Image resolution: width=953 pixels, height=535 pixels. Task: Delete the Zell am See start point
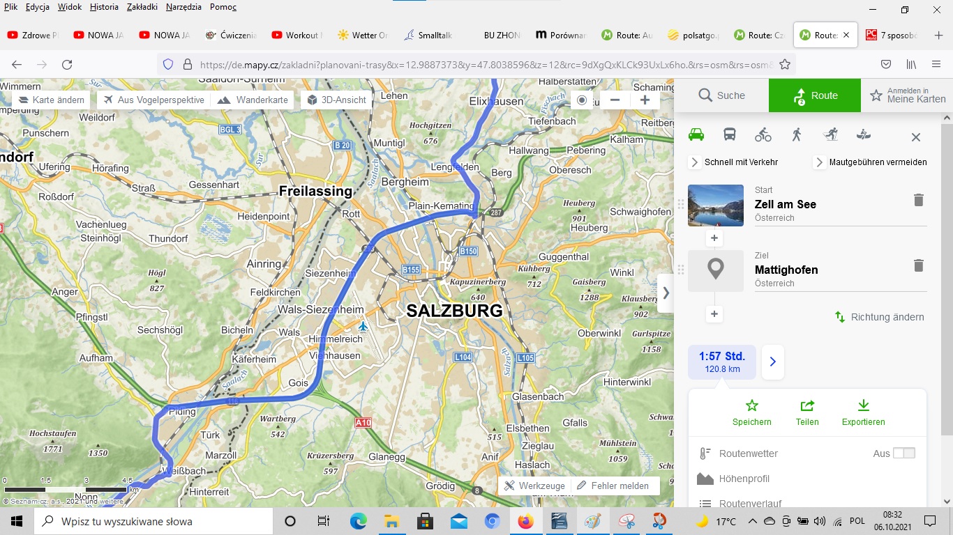918,201
